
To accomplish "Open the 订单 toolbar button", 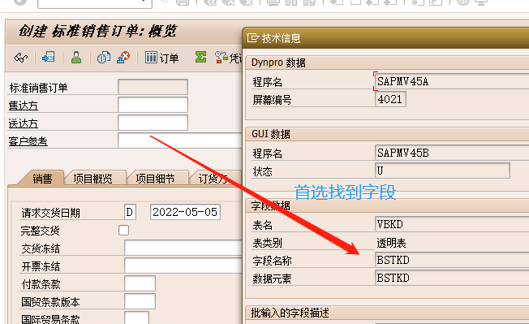I will point(162,58).
